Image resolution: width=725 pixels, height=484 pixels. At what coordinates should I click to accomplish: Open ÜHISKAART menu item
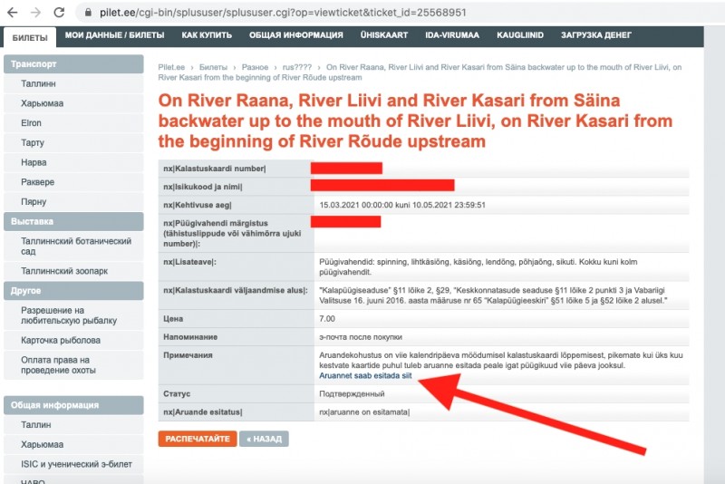click(384, 35)
